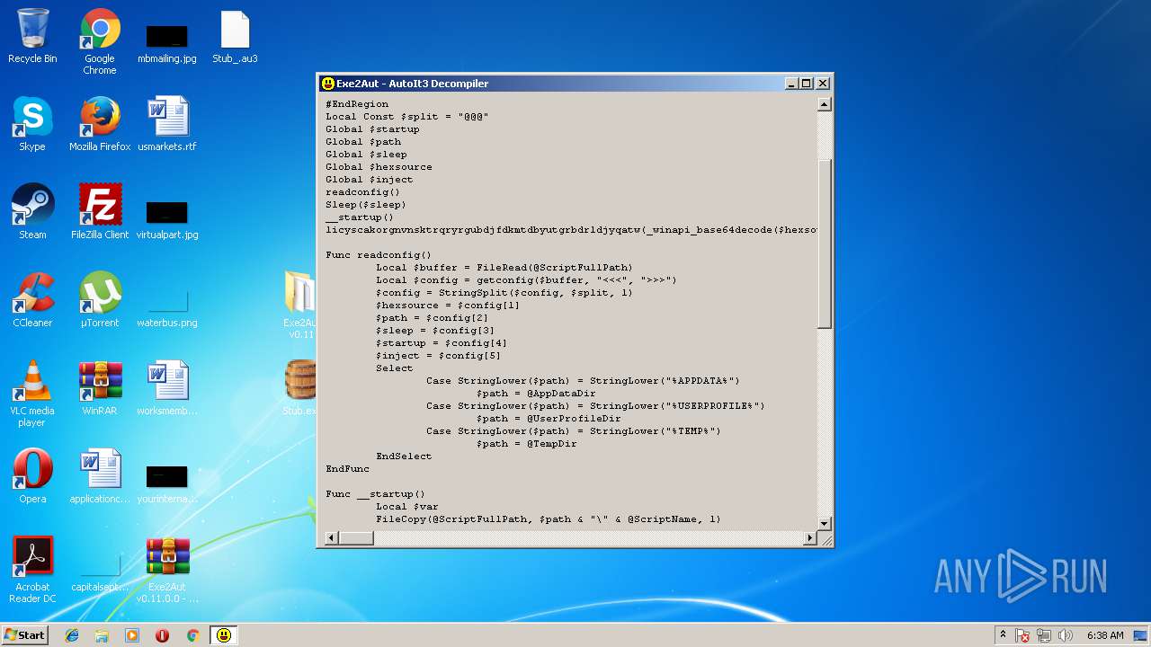Image resolution: width=1151 pixels, height=647 pixels.
Task: Click horizontal scrollbar right arrow in Exe2Aut
Action: click(x=809, y=538)
